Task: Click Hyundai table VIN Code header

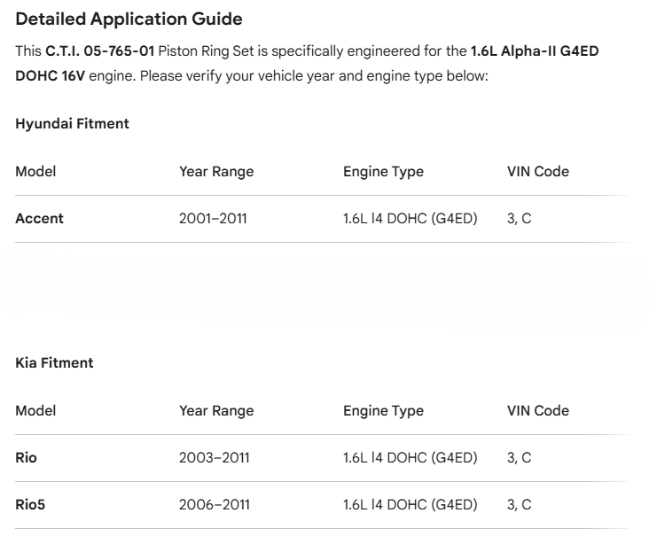Action: click(538, 172)
